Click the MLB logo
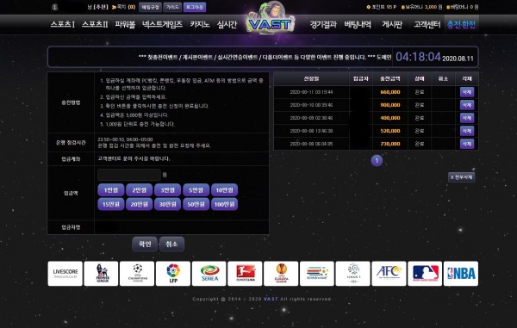Viewport: 517px width, 328px height. point(425,274)
